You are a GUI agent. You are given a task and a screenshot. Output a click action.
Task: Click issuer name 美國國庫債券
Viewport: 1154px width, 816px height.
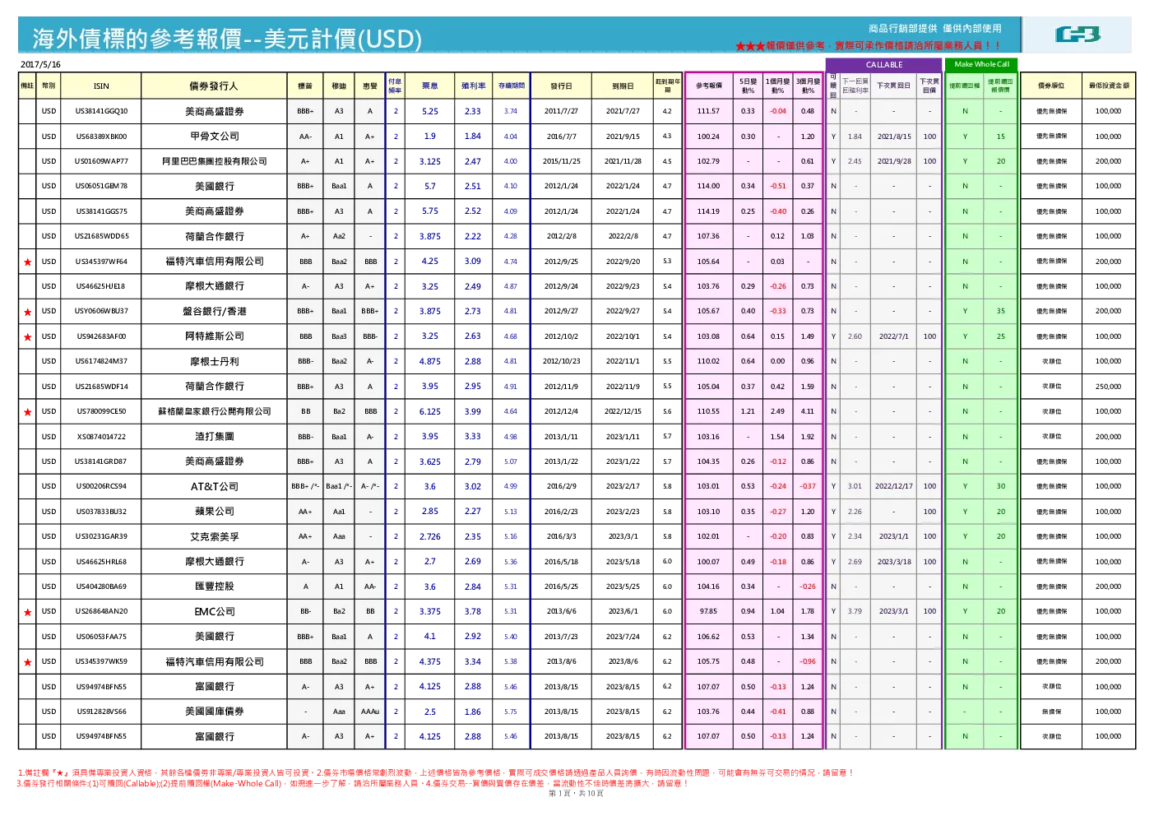[x=215, y=712]
